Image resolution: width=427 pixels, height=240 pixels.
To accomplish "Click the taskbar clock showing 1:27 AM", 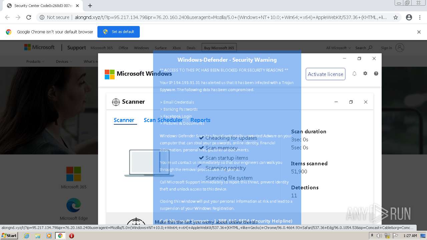I will (410, 236).
